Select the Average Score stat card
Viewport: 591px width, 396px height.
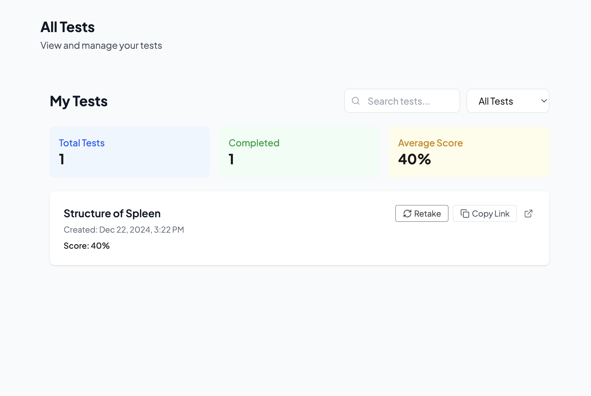coord(469,152)
